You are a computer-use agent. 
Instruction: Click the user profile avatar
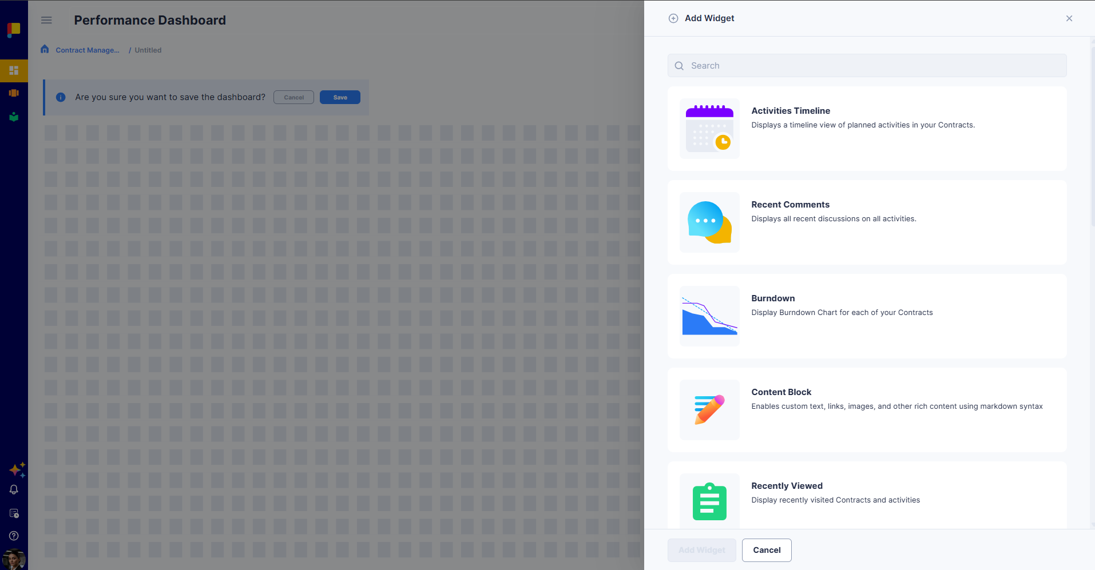pos(14,559)
